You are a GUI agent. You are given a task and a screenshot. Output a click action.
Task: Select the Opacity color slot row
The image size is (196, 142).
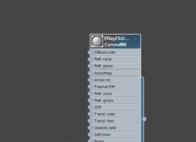click(x=115, y=128)
